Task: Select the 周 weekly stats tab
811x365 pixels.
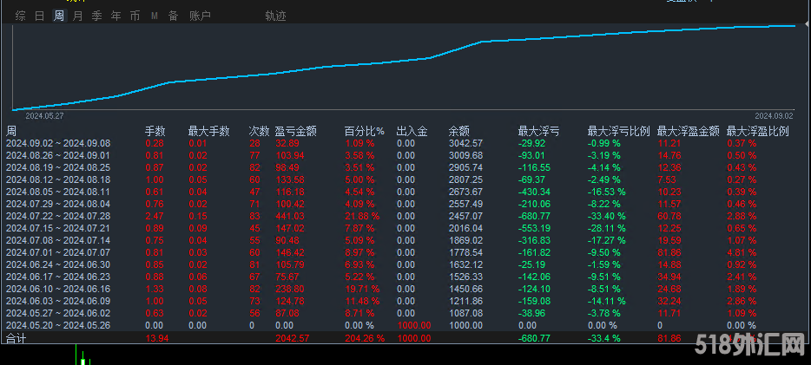Action: click(59, 16)
